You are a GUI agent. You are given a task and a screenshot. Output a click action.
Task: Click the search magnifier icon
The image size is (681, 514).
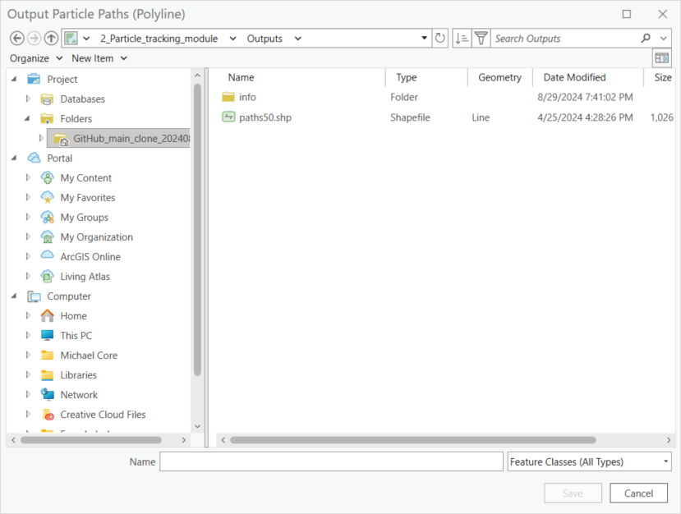[x=646, y=39]
